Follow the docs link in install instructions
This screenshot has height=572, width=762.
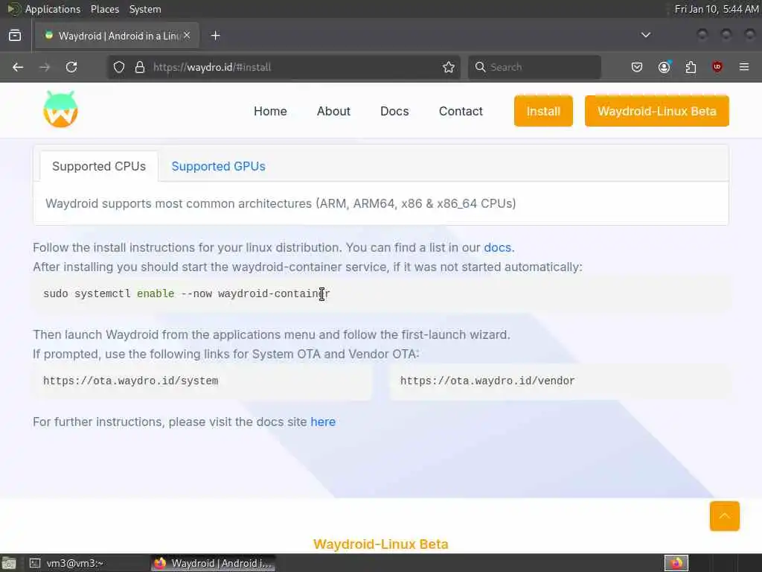497,247
